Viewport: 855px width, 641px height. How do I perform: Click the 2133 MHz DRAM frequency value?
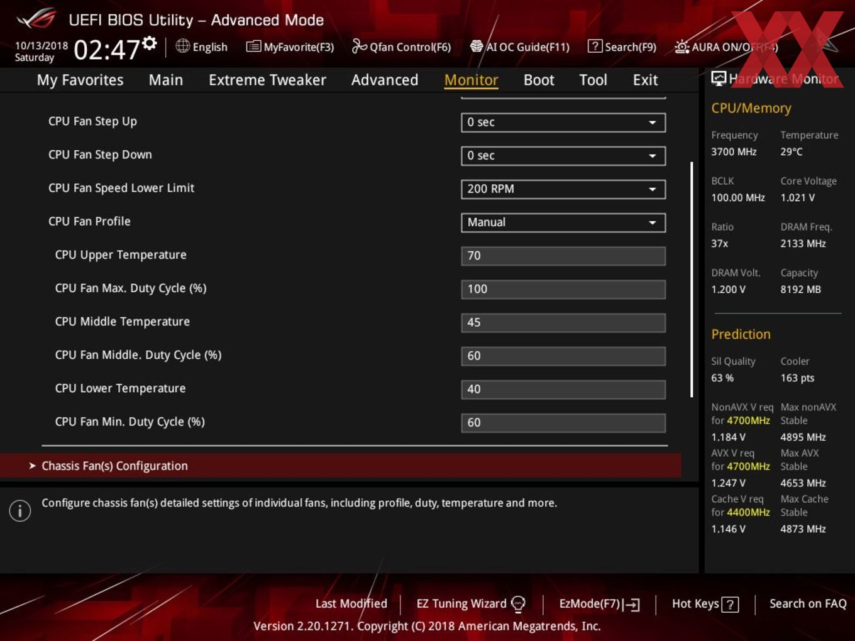803,243
